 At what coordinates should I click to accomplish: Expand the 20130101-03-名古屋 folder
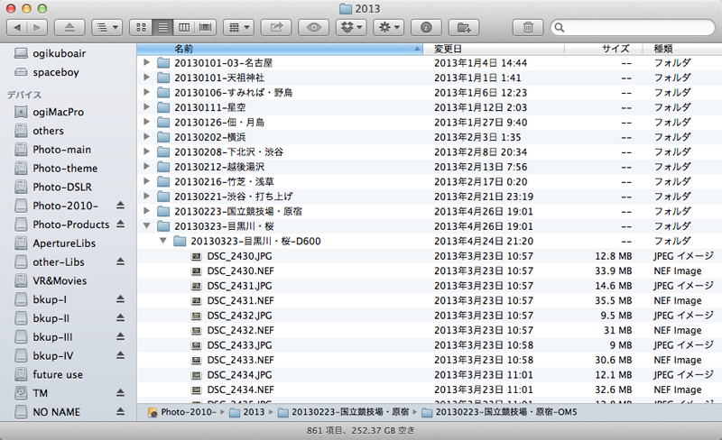point(147,63)
